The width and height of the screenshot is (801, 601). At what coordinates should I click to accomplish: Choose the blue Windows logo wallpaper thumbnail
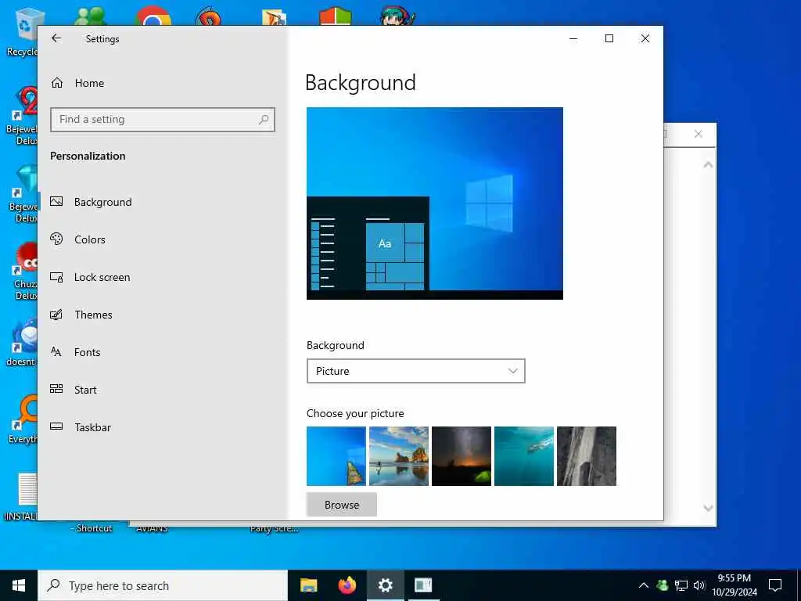(336, 456)
